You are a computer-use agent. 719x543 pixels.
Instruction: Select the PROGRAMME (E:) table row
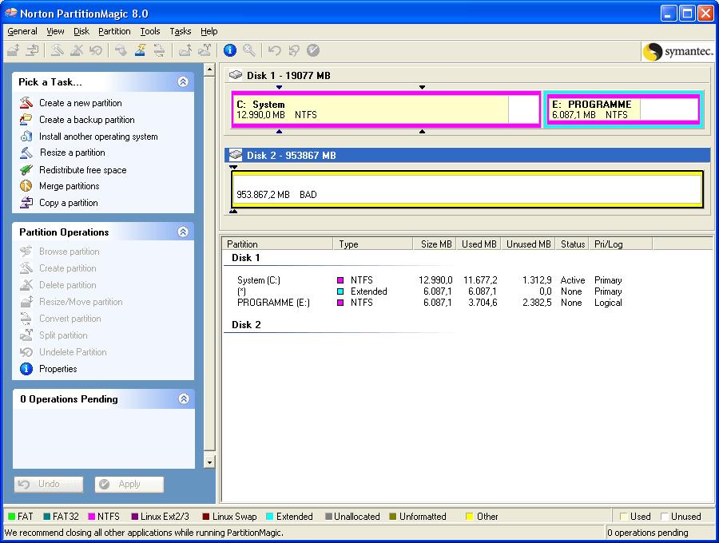[429, 303]
